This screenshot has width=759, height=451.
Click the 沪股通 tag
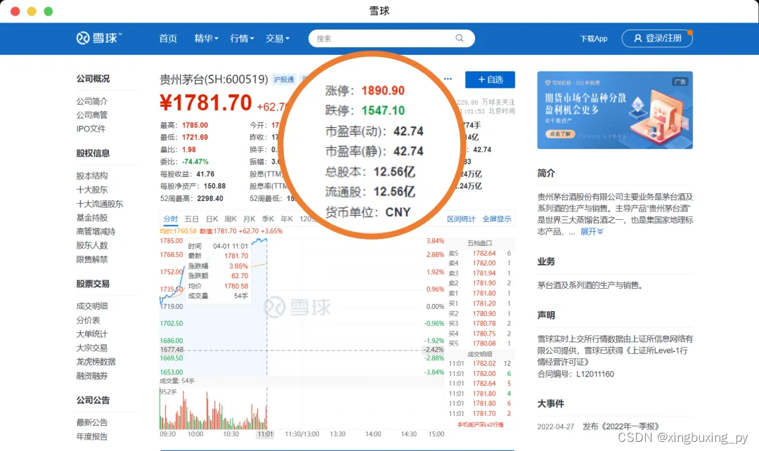click(284, 79)
